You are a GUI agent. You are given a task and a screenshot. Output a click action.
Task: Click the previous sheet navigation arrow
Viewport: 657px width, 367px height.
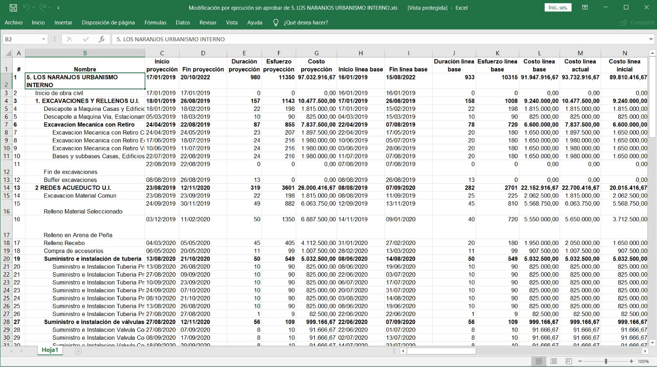[x=11, y=351]
